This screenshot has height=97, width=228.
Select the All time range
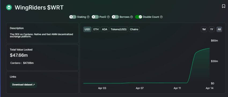point(219,29)
